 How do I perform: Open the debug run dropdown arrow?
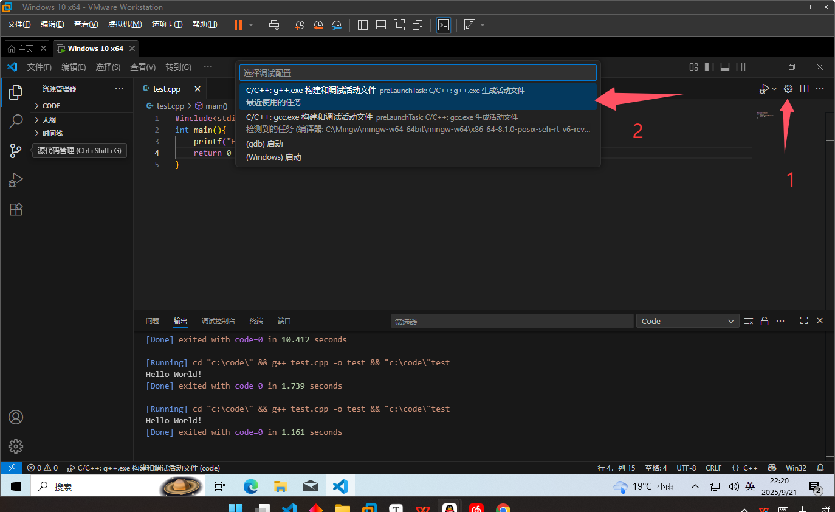coord(774,89)
